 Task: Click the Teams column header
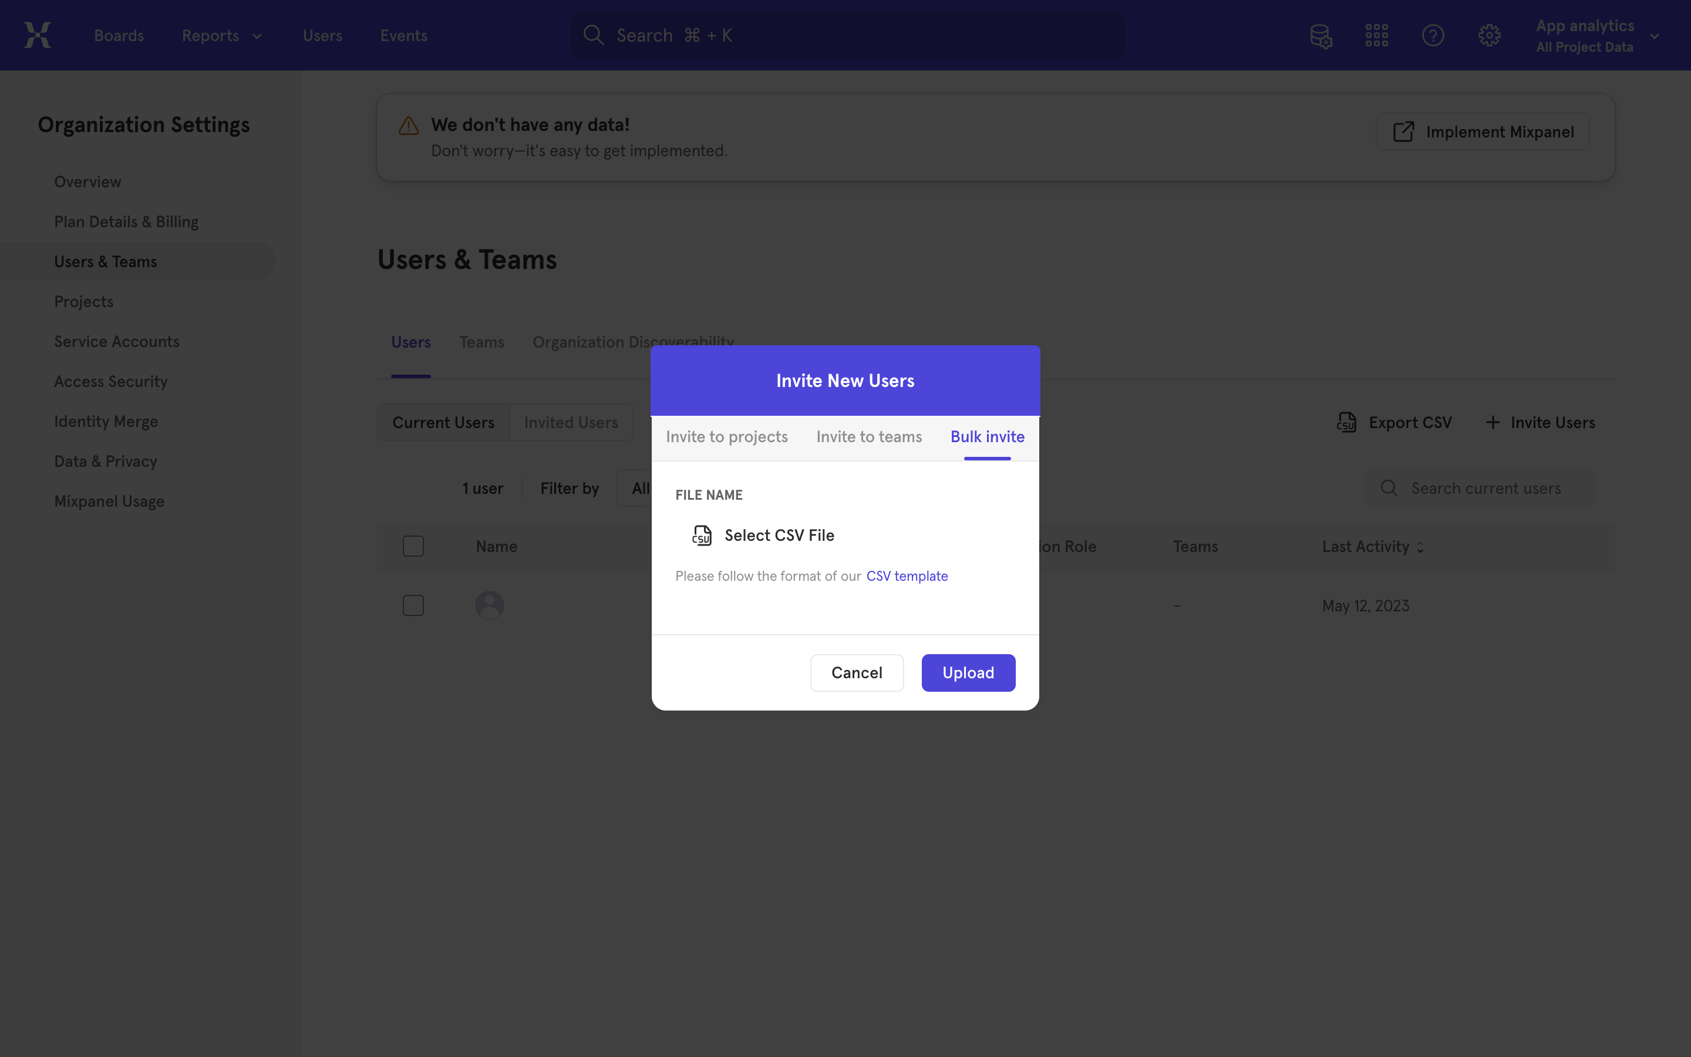click(x=1195, y=547)
